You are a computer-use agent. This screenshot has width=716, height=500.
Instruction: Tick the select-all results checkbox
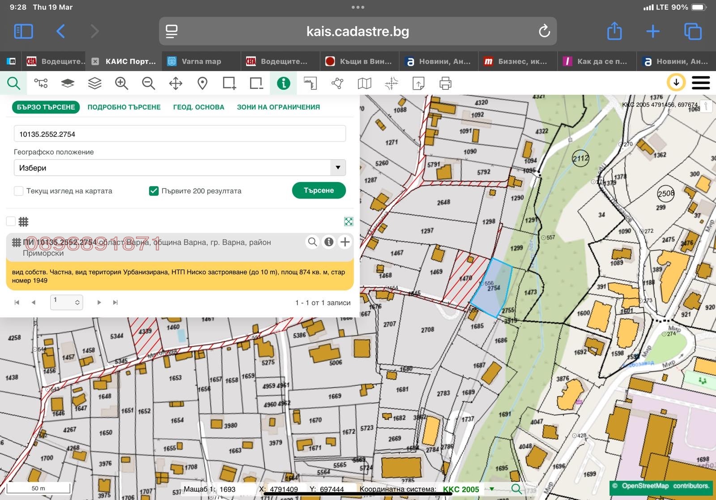click(11, 221)
